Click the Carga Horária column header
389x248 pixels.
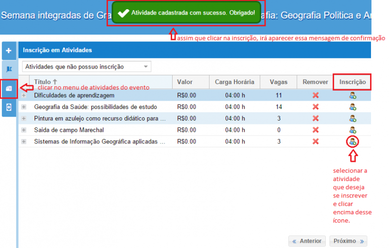point(235,82)
